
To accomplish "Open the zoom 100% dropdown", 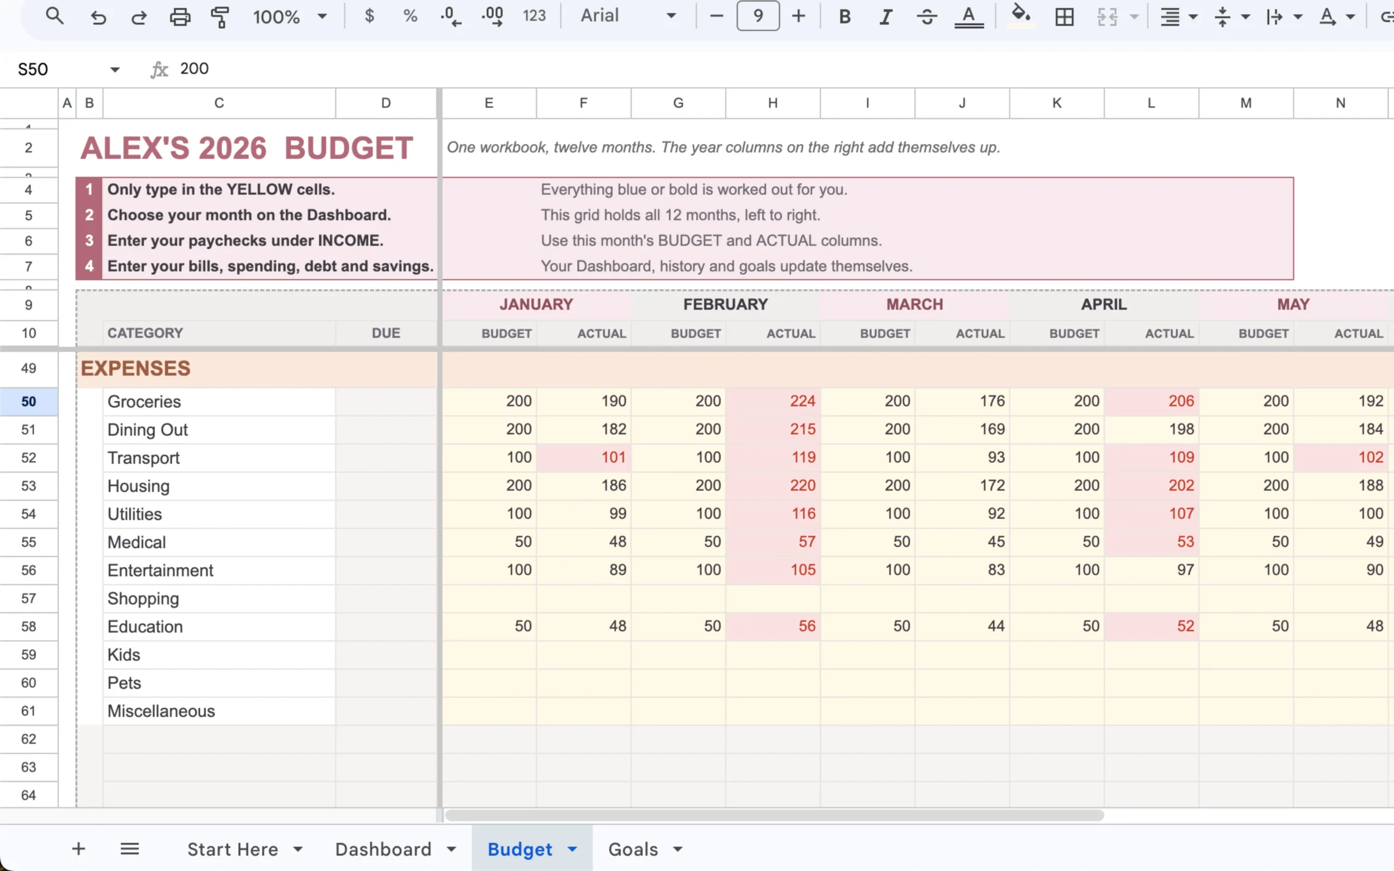I will click(x=290, y=16).
